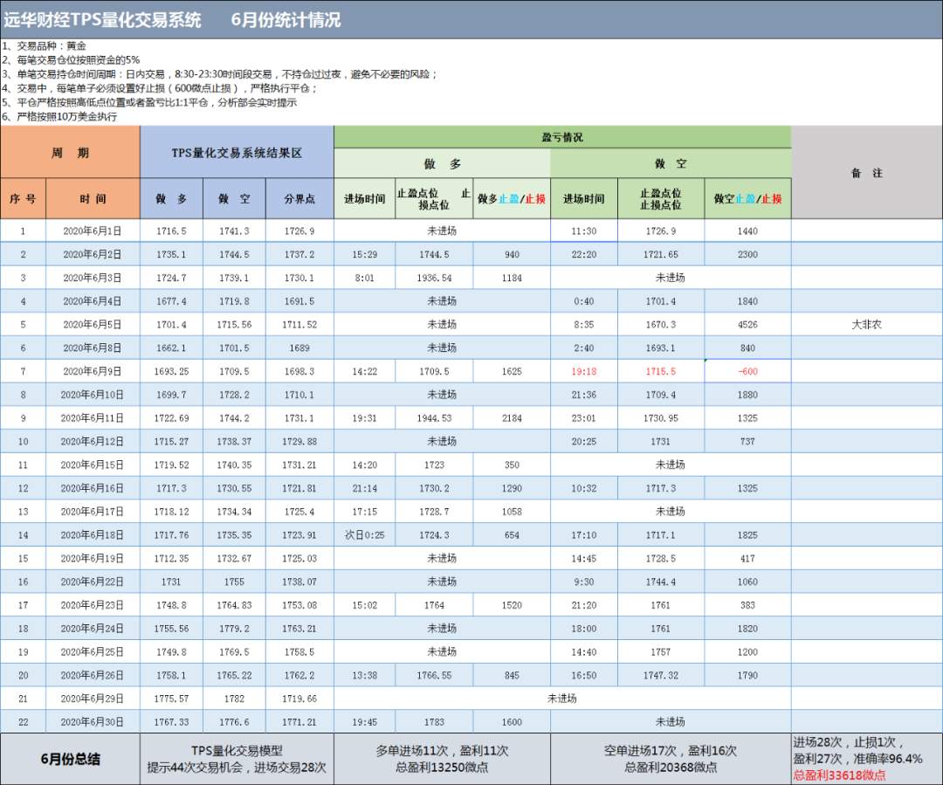Viewport: 943px width, 785px height.
Task: Click summary text 空单进场17次，盈利16次
Action: point(671,751)
